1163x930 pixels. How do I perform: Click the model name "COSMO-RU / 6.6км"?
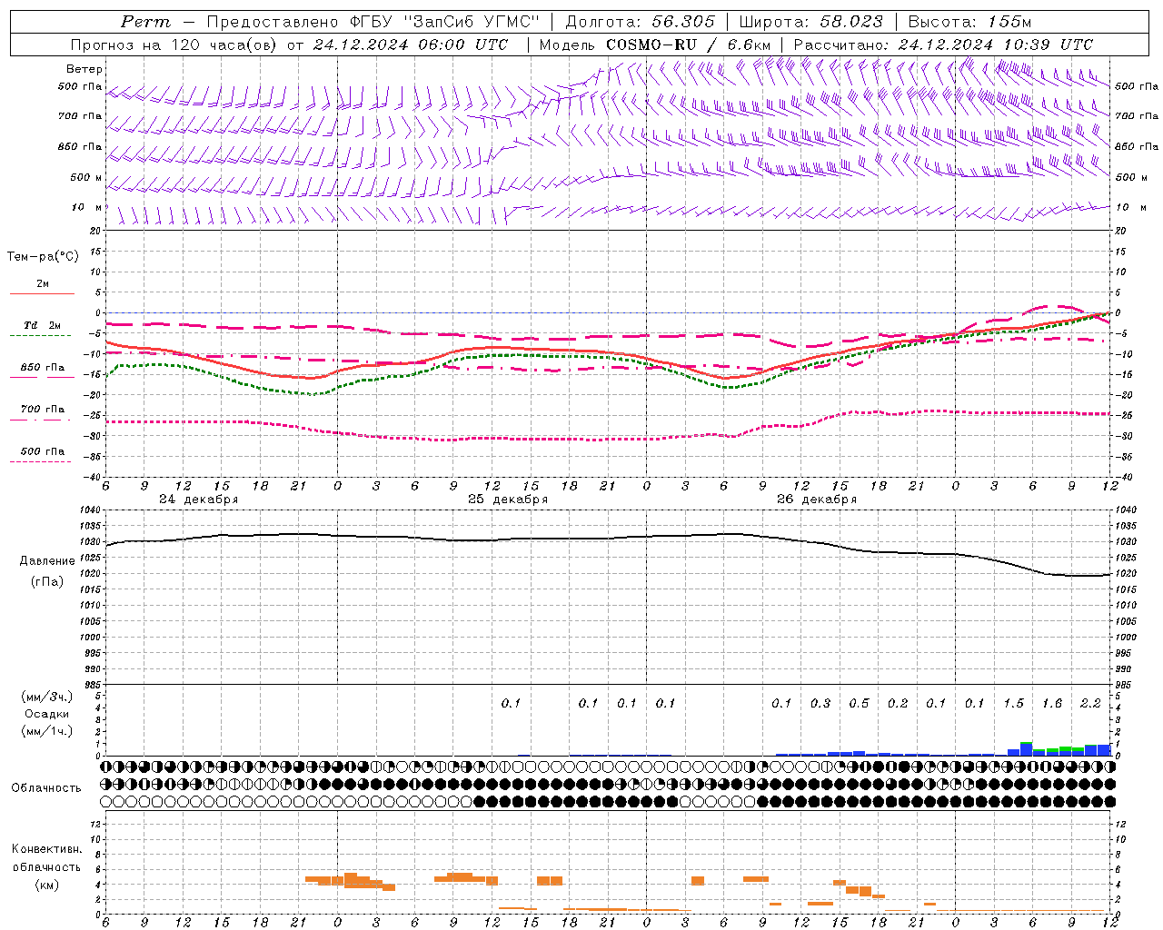[689, 45]
